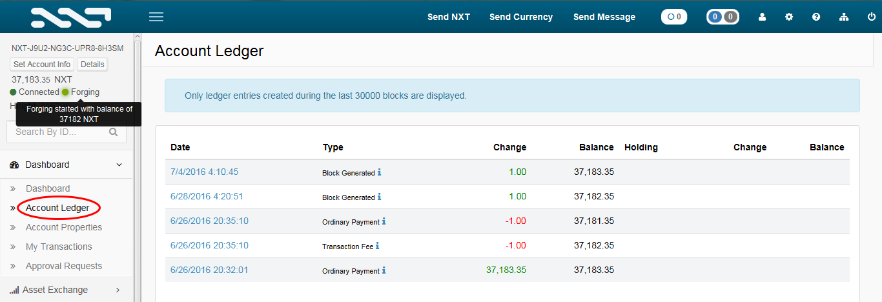Open the settings gear icon
This screenshot has width=882, height=302.
(789, 17)
